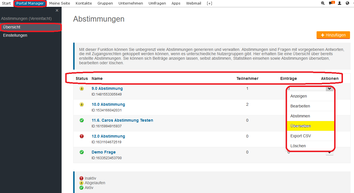Choose Abstimmen in the actions menu
354x193 pixels.
tap(310, 116)
